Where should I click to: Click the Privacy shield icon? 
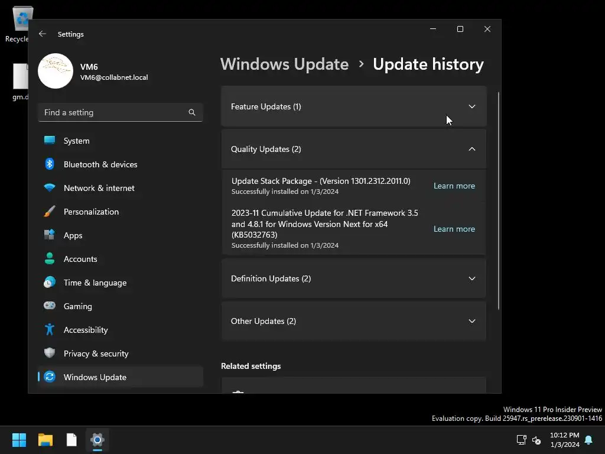[50, 353]
